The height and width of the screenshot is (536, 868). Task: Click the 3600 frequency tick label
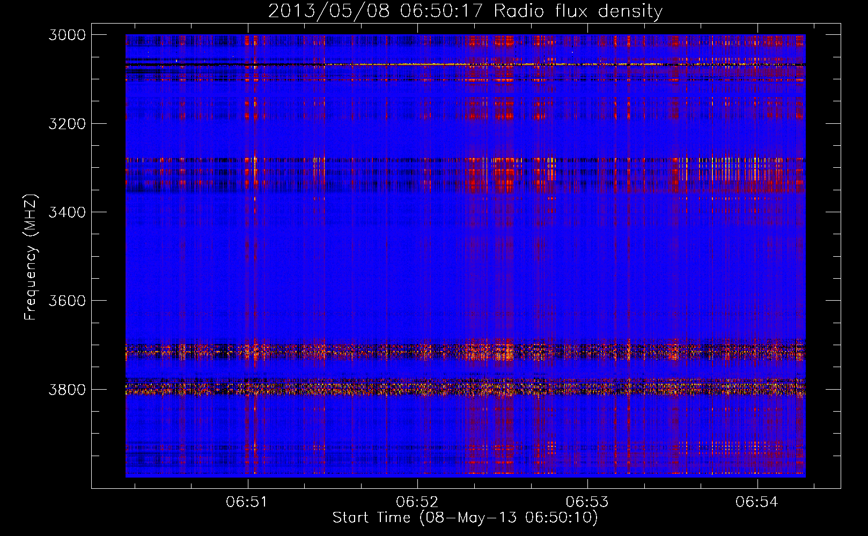67,301
